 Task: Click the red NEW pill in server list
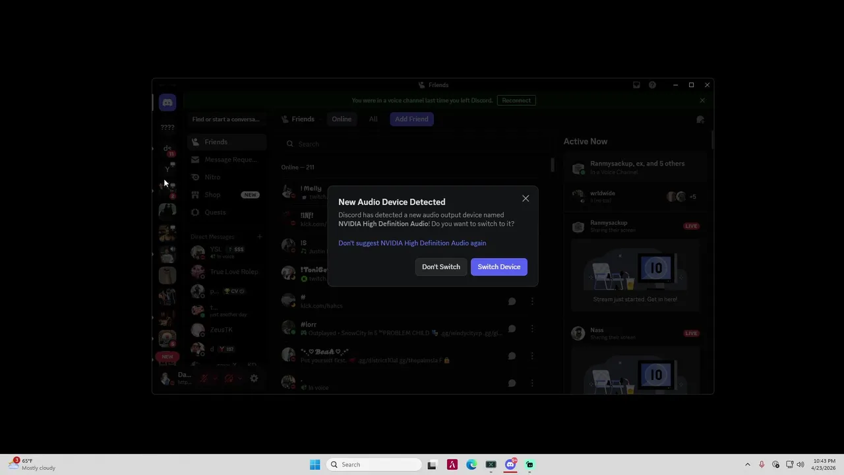pyautogui.click(x=167, y=357)
